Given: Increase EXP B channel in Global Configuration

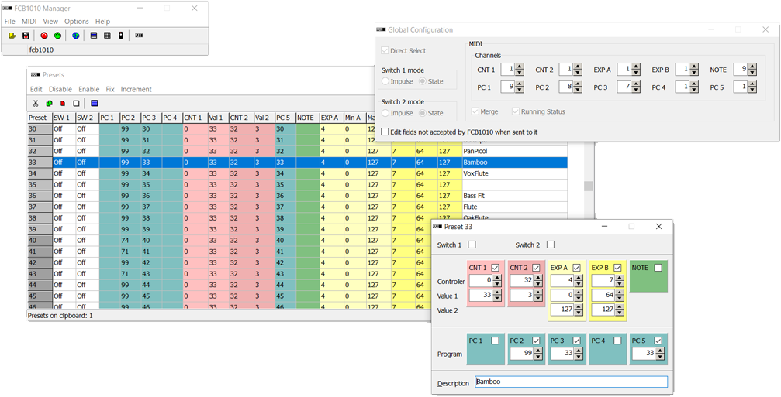Looking at the screenshot, I should (694, 67).
